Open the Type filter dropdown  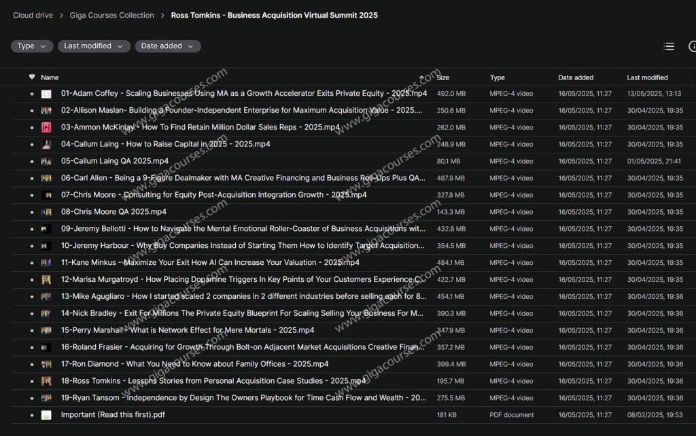pos(32,46)
